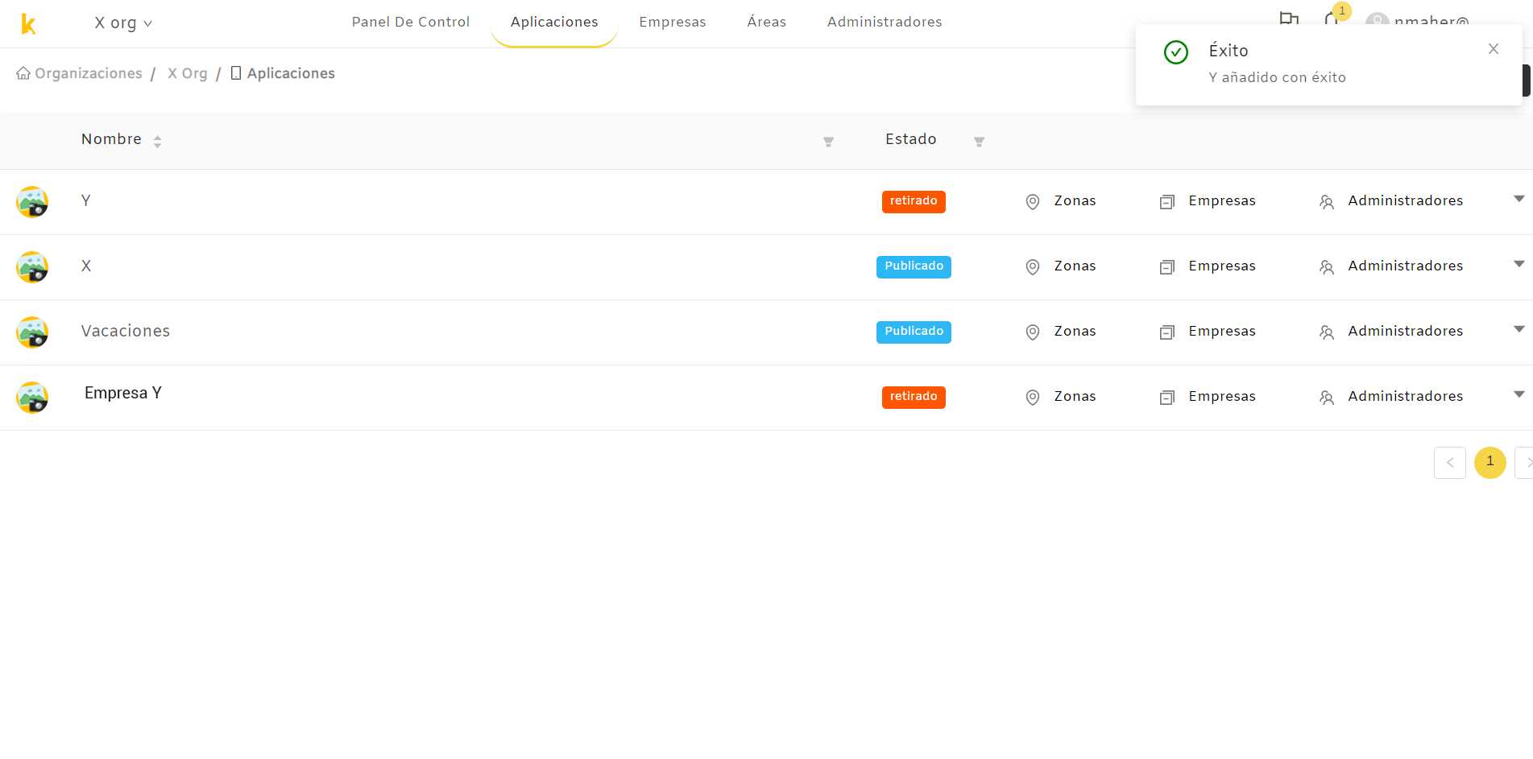This screenshot has width=1533, height=759.
Task: Click Publicado status badge for X
Action: (914, 266)
